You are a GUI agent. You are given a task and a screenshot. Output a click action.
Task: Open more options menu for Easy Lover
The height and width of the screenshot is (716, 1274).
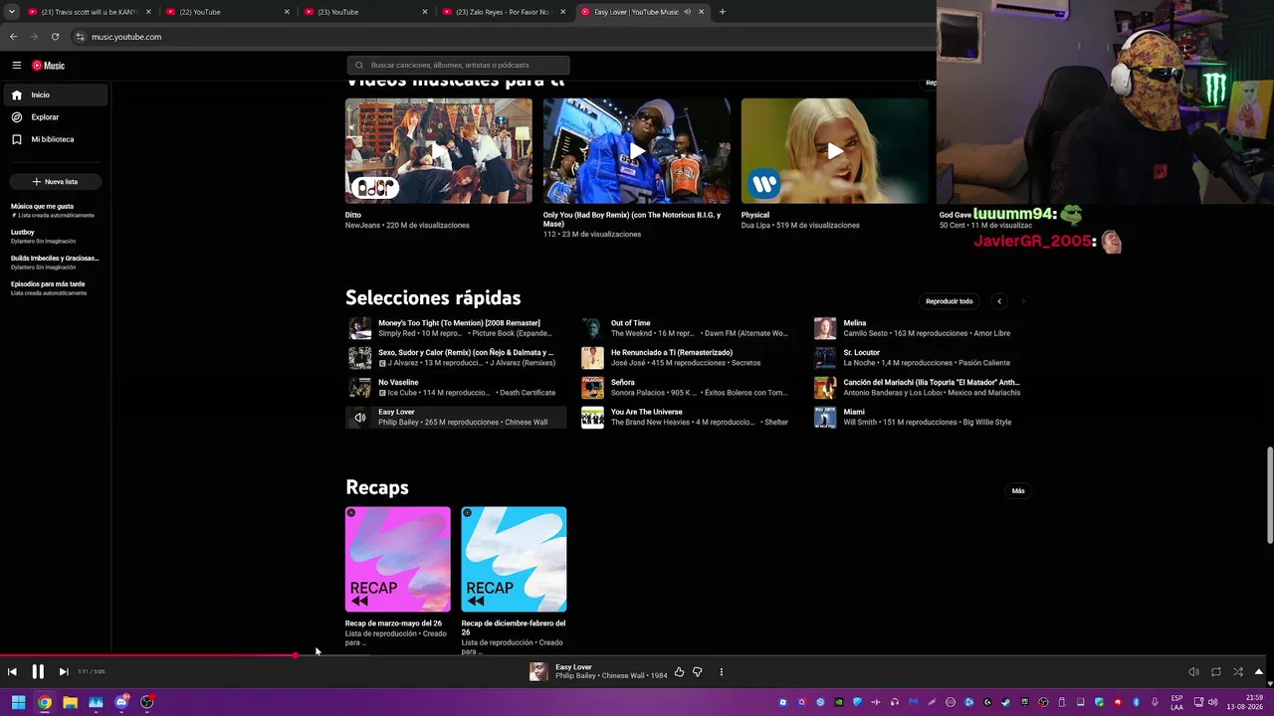721,672
